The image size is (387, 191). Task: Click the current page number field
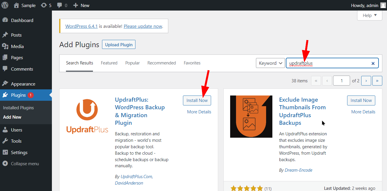pos(342,81)
